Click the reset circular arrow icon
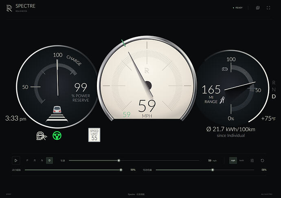This screenshot has width=281, height=198. coord(262,161)
